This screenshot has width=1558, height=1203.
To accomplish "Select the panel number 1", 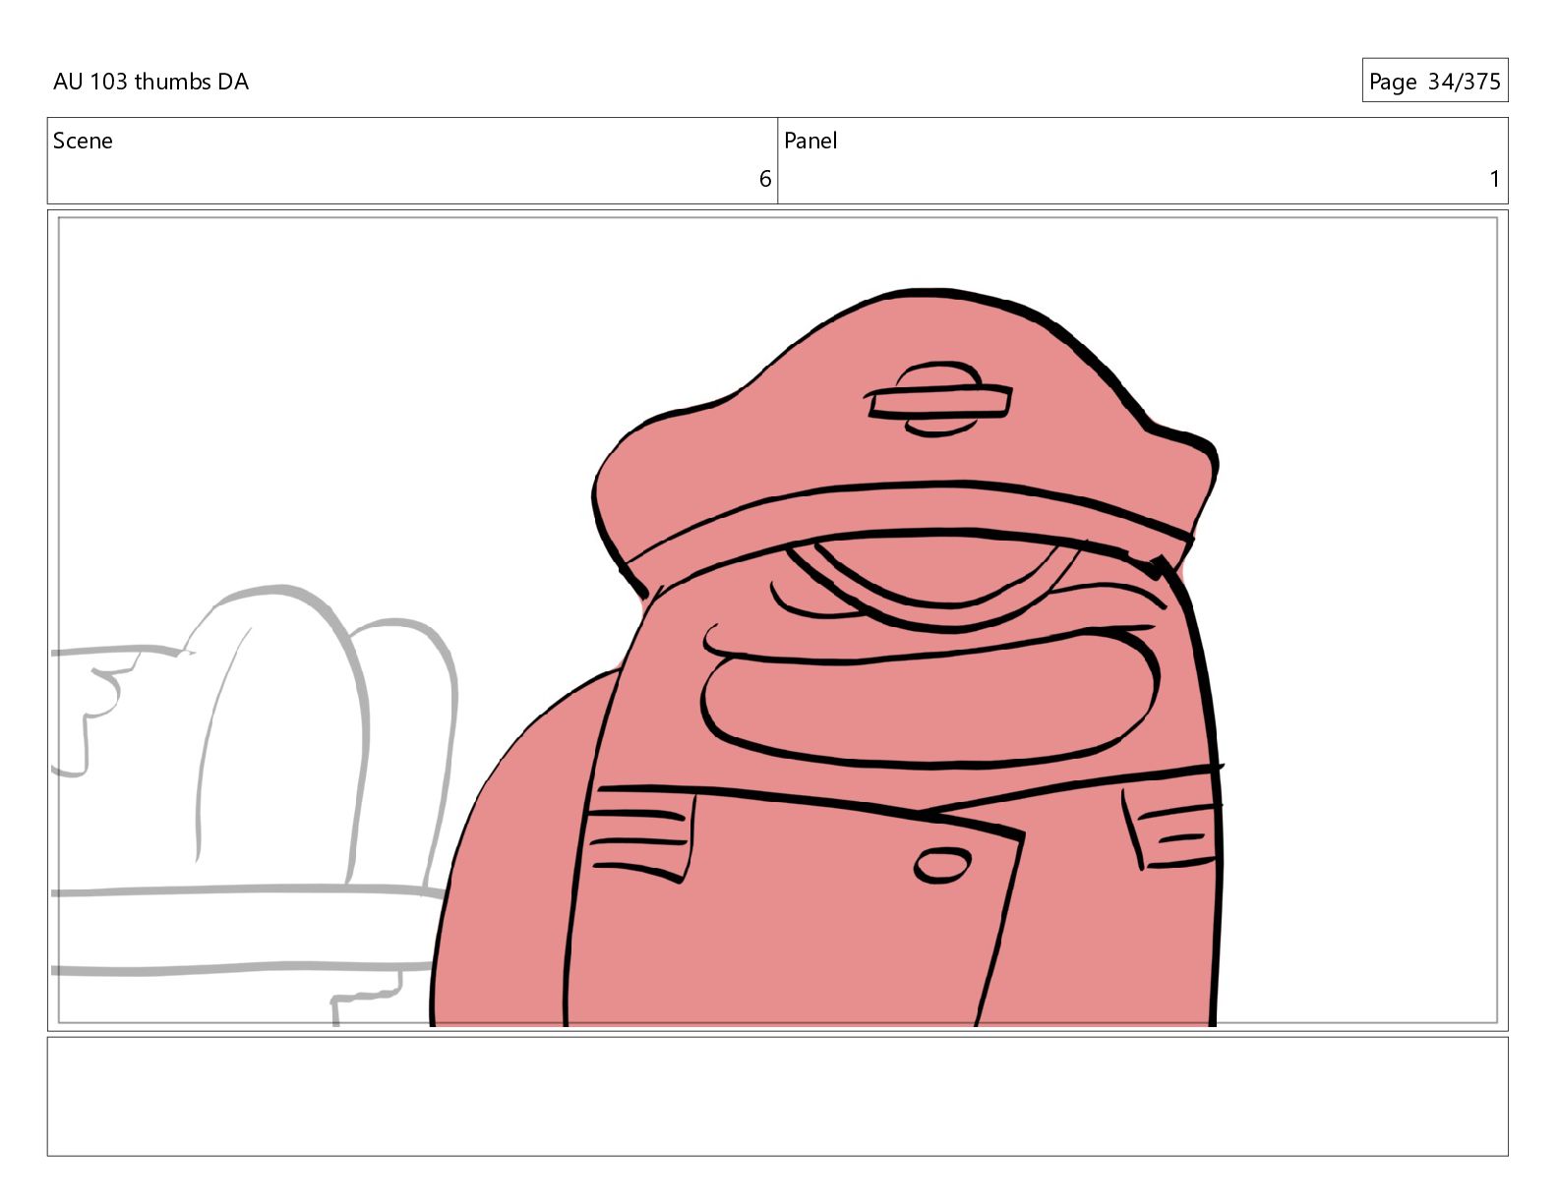I will tap(1494, 179).
